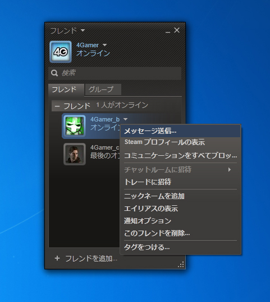The image size is (270, 302).
Task: Click the オンライン status under 4Gamer
Action: click(93, 53)
